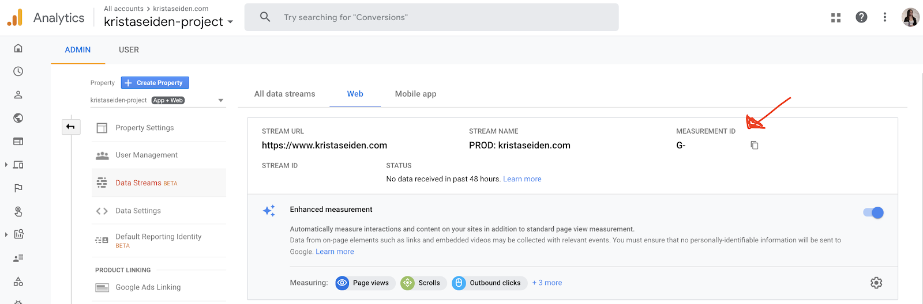Open the Google apps grid

836,18
